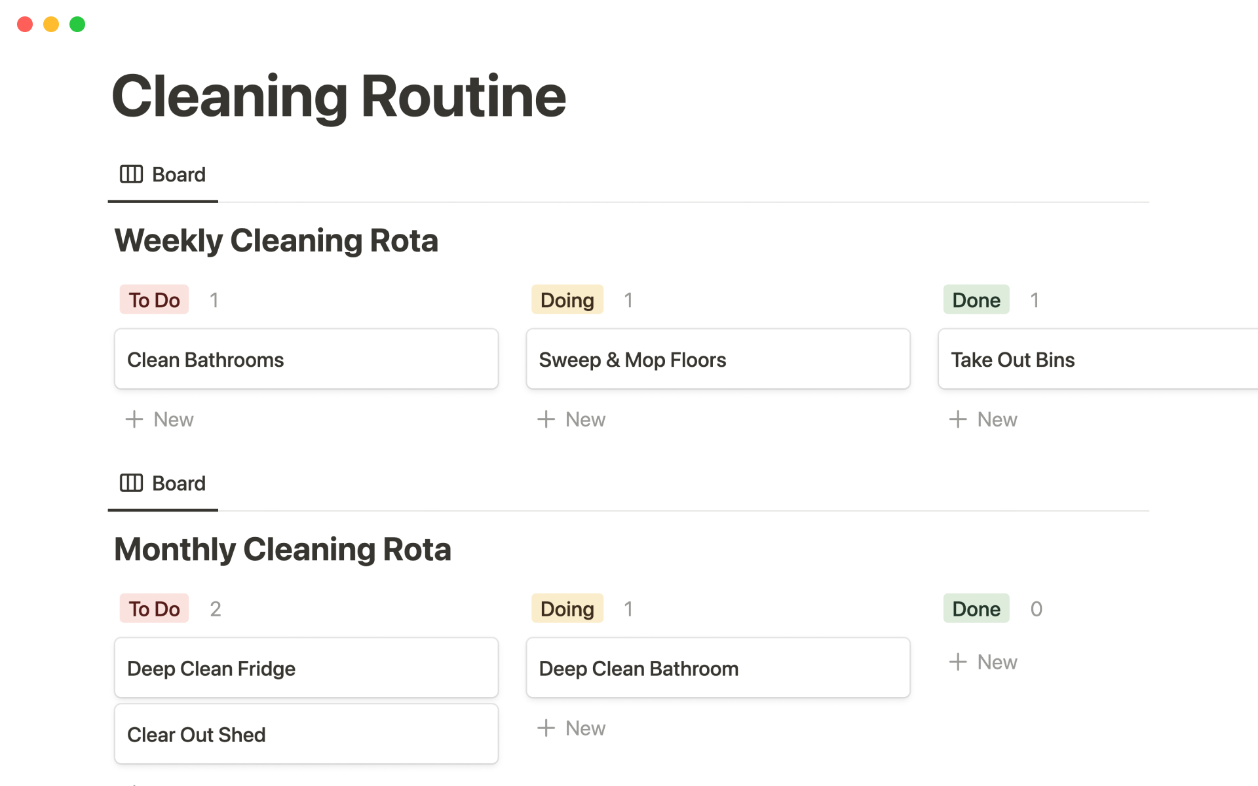
Task: Open the Sweep & Mop Floors card
Action: [x=717, y=360]
